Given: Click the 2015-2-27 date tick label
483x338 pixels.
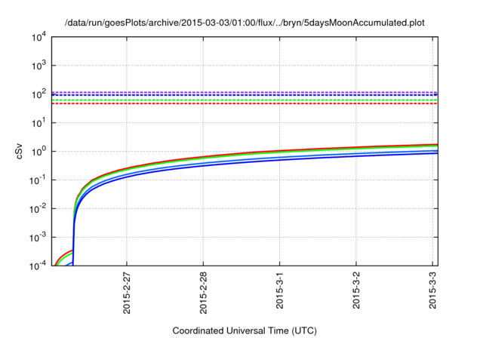Looking at the screenshot, I should (x=127, y=293).
